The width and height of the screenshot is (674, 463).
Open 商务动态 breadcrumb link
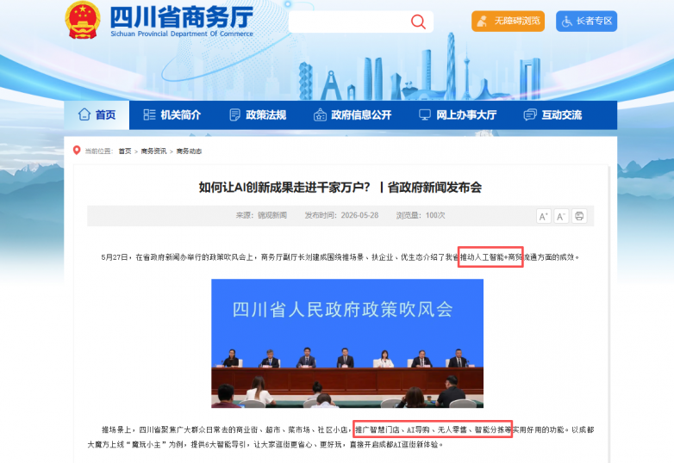click(x=189, y=151)
